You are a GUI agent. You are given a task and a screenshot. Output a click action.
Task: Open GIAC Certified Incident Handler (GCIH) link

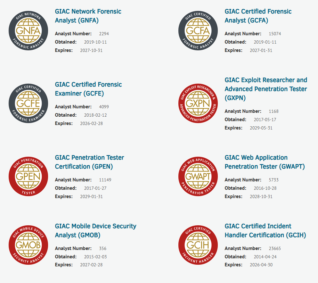[265, 231]
